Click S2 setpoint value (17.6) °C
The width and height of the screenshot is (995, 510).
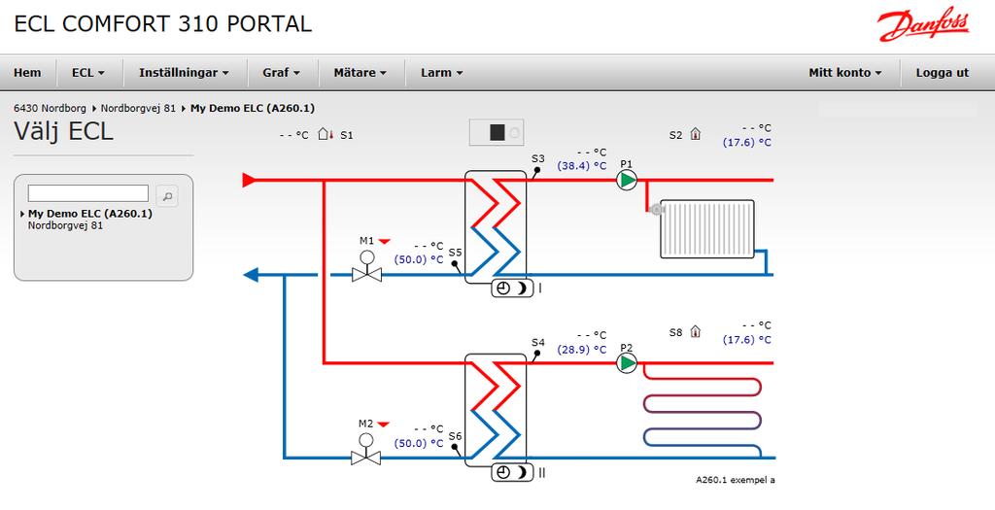747,143
